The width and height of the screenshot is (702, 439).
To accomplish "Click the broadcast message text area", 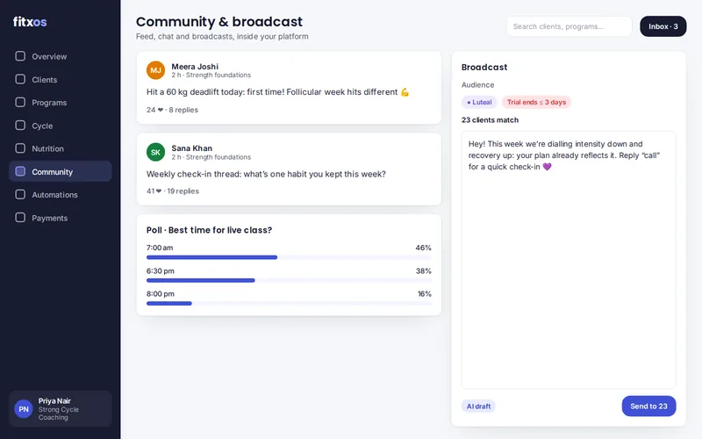I will 568,260.
